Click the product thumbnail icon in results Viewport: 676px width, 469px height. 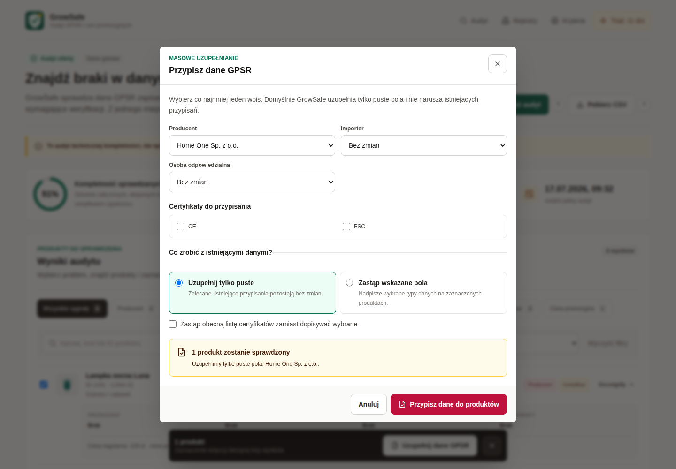pyautogui.click(x=67, y=385)
